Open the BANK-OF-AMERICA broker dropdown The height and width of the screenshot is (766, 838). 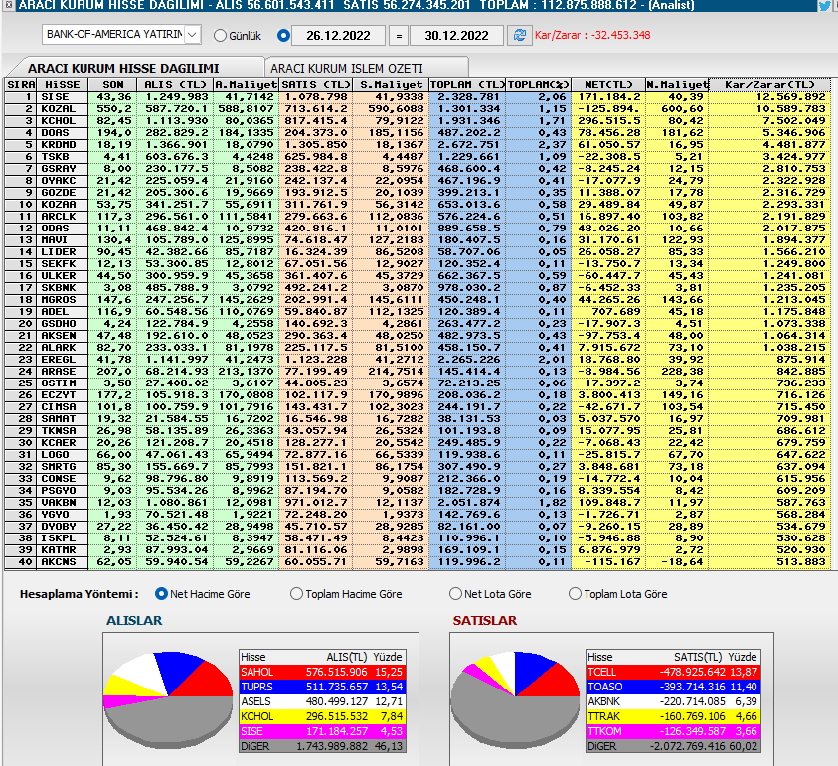(122, 34)
